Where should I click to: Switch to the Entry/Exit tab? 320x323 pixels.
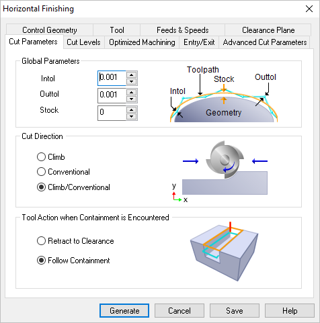click(199, 42)
